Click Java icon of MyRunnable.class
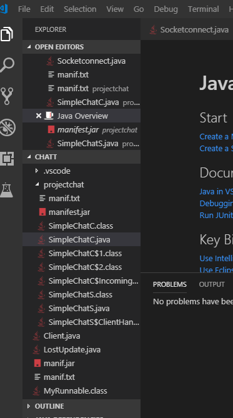Screen dimensions: 233x418 tap(36, 391)
